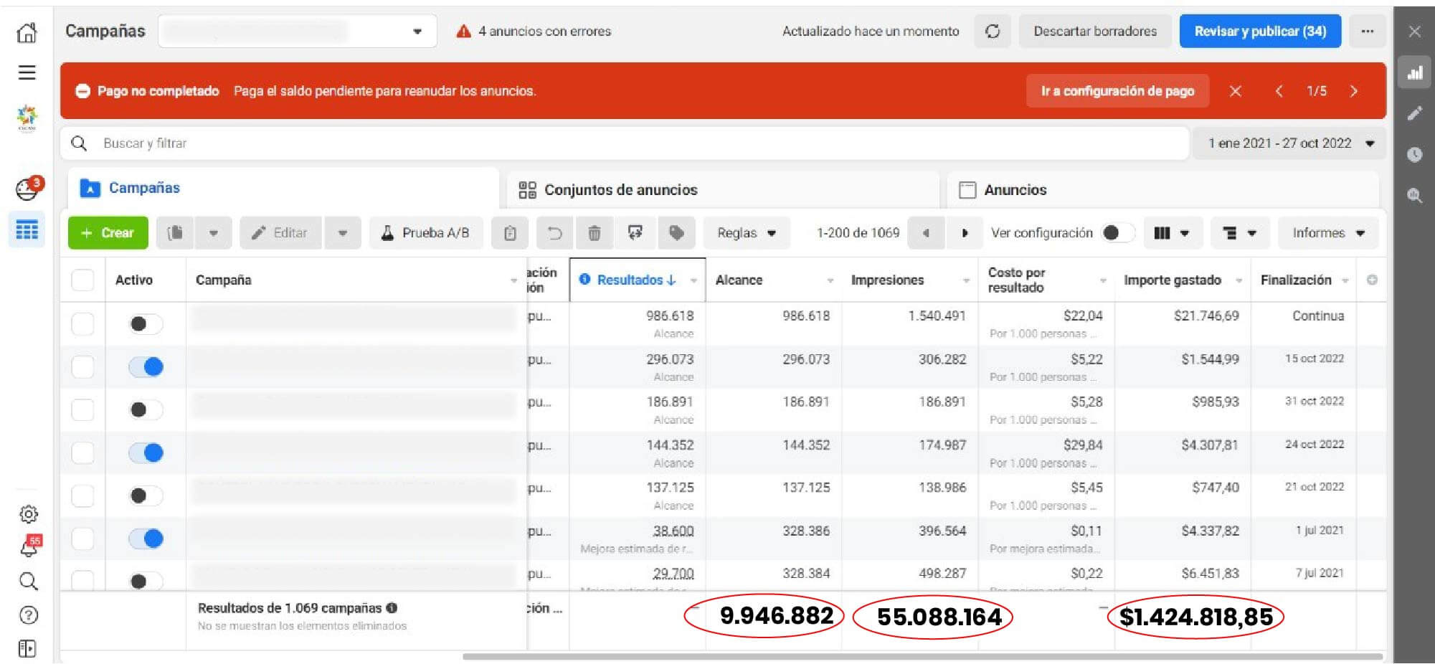
Task: Open the edit pencil on right rail
Action: [x=1414, y=113]
